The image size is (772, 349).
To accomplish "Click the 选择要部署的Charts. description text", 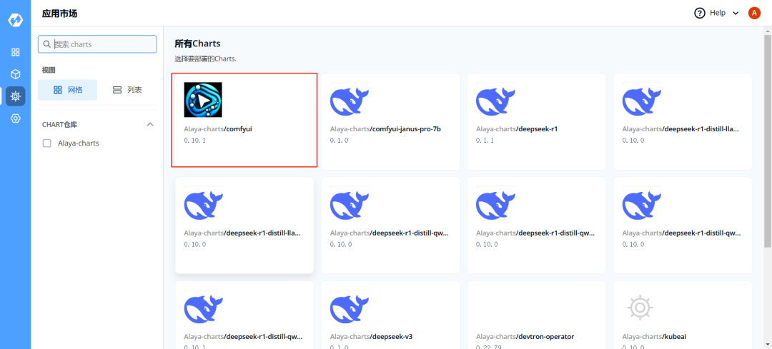I will (205, 59).
